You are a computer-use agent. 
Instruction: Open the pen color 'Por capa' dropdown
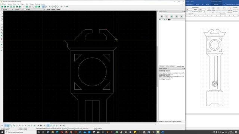pyautogui.click(x=7, y=9)
